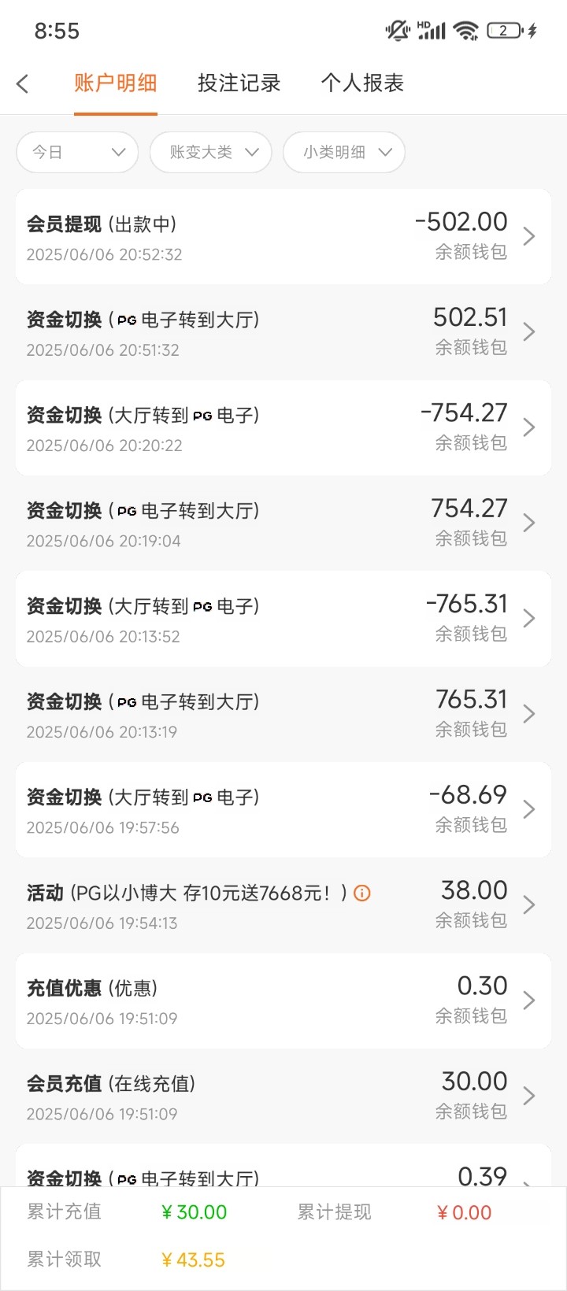Open the 20:13:52 transfer of -765.31
This screenshot has height=1291, width=567.
point(282,619)
